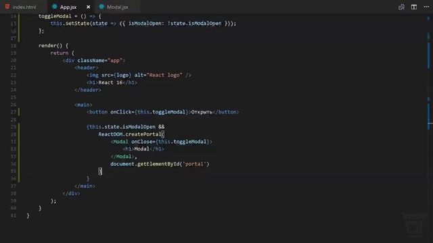
Task: Split the editor with the split icon
Action: tap(413, 7)
